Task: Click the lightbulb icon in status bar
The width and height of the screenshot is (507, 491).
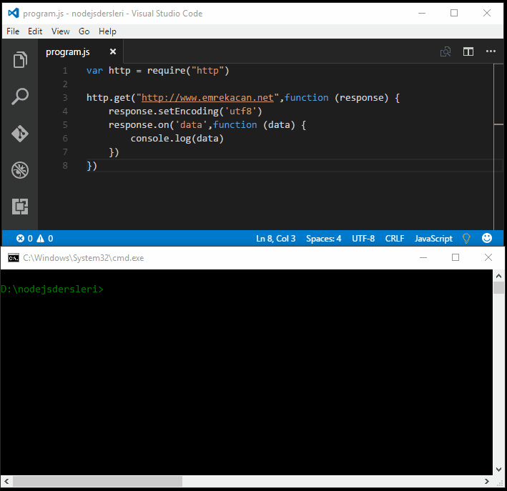Action: (466, 239)
